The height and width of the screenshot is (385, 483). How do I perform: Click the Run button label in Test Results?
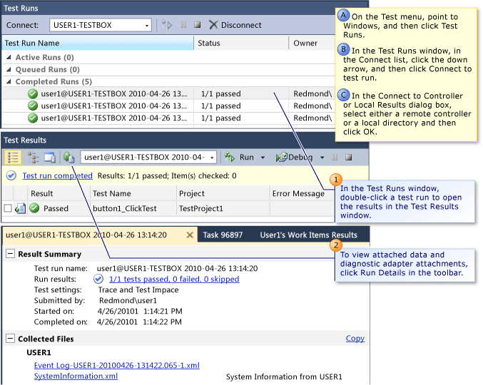(x=247, y=158)
